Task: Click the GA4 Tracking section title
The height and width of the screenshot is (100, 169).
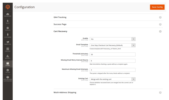Action: click(x=60, y=17)
